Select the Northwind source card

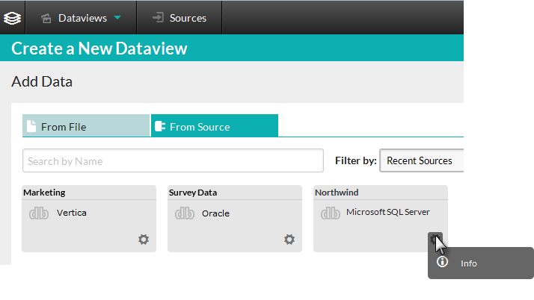pyautogui.click(x=381, y=219)
